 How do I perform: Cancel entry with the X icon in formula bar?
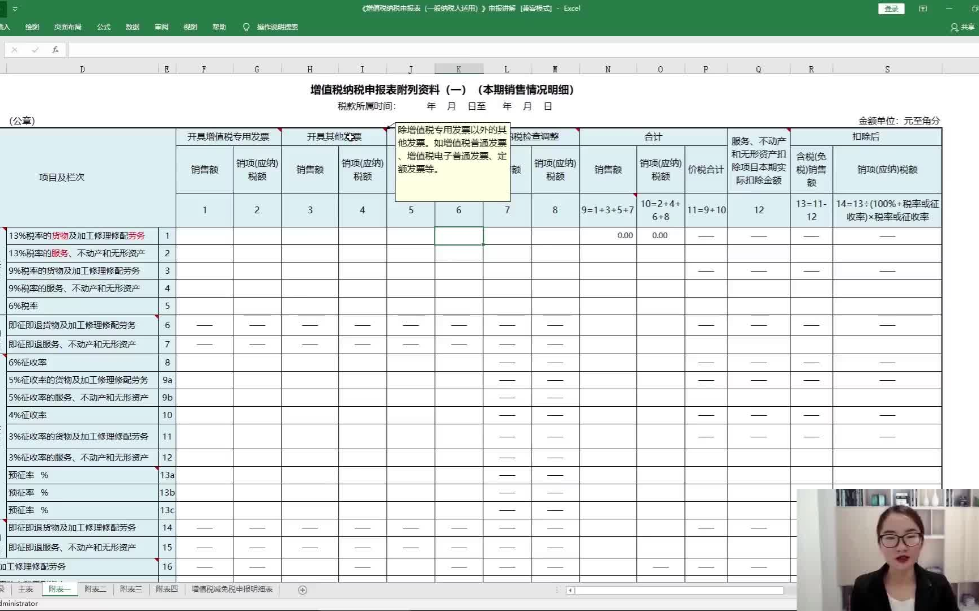click(x=14, y=49)
